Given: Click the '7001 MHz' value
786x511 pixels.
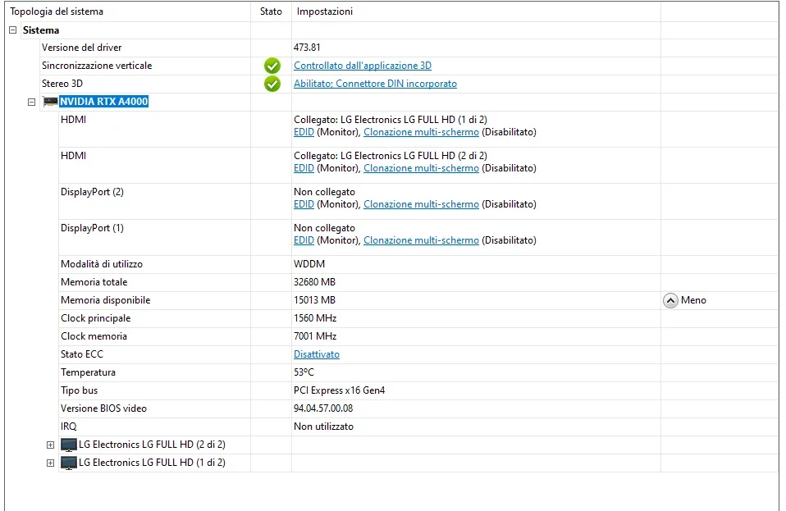Looking at the screenshot, I should 315,336.
